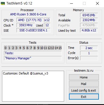This screenshot has width=104, height=105.
Task: Click the testmem.tz.ru group label
Action: pyautogui.click(x=84, y=70)
